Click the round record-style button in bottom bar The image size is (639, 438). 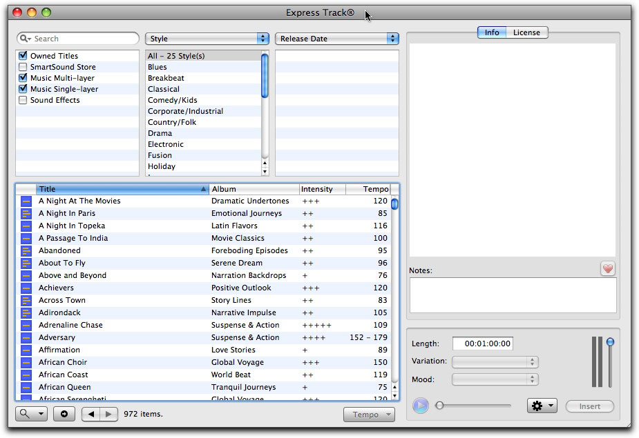tap(64, 414)
